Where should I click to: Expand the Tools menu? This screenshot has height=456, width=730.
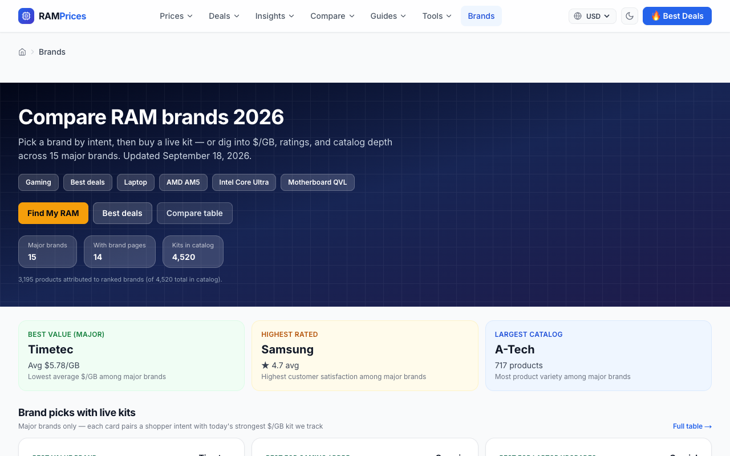(437, 16)
